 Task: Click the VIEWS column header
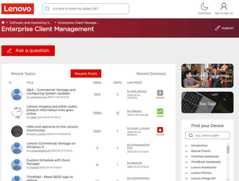point(97,83)
